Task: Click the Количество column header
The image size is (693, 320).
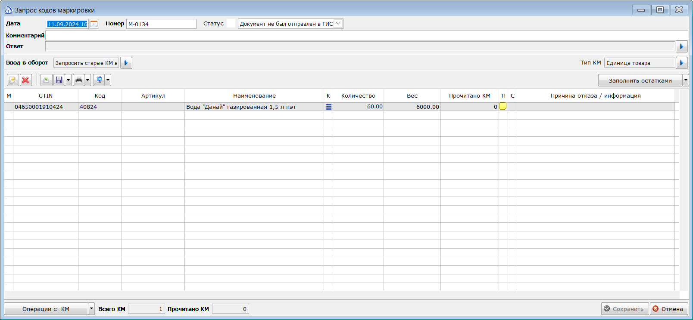Action: [x=358, y=95]
